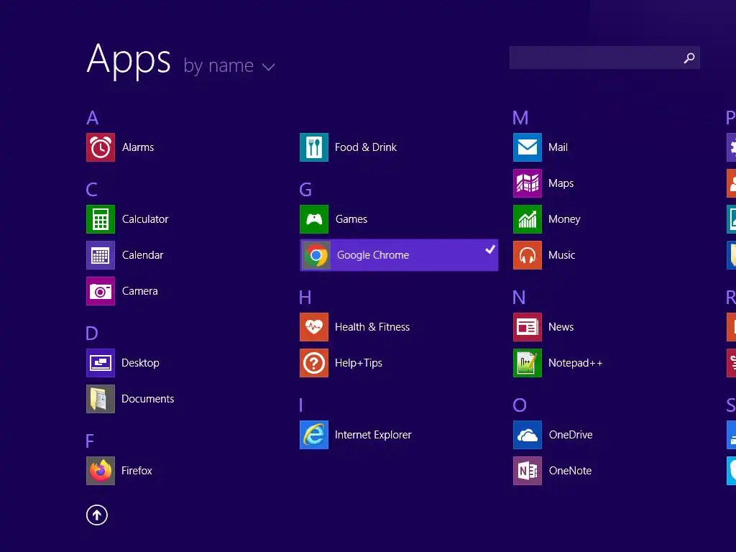
Task: Click the chevron beside 'by name'
Action: (268, 67)
